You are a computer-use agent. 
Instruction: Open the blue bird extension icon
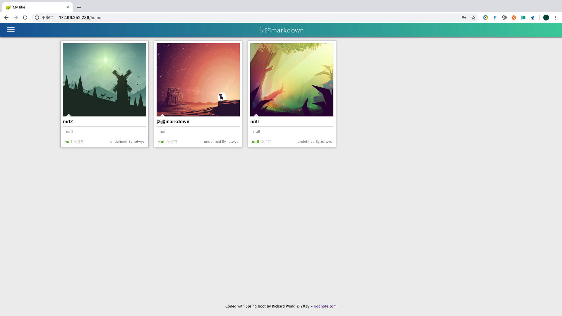(533, 18)
